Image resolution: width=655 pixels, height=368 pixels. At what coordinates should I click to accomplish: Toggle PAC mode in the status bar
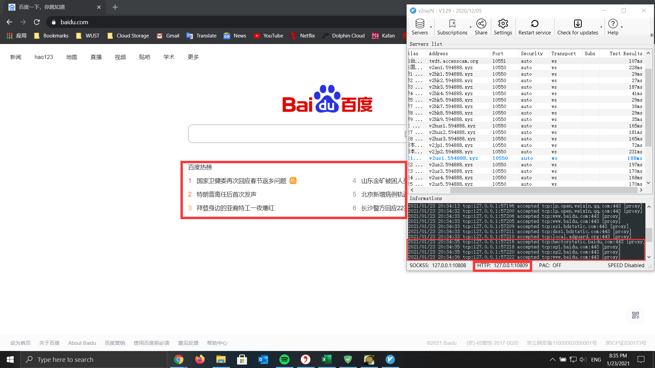[x=550, y=265]
